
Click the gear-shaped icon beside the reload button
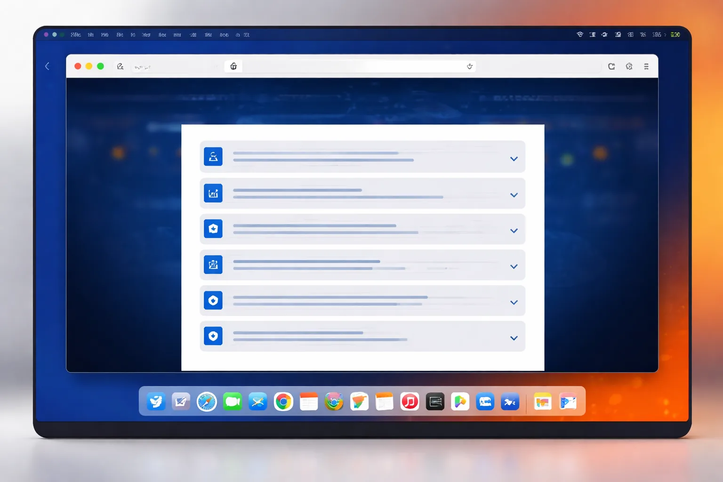coord(629,66)
